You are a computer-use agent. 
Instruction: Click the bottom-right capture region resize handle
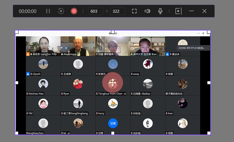point(209,133)
